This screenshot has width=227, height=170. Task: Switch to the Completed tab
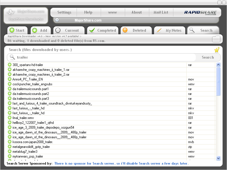[x=103, y=30]
